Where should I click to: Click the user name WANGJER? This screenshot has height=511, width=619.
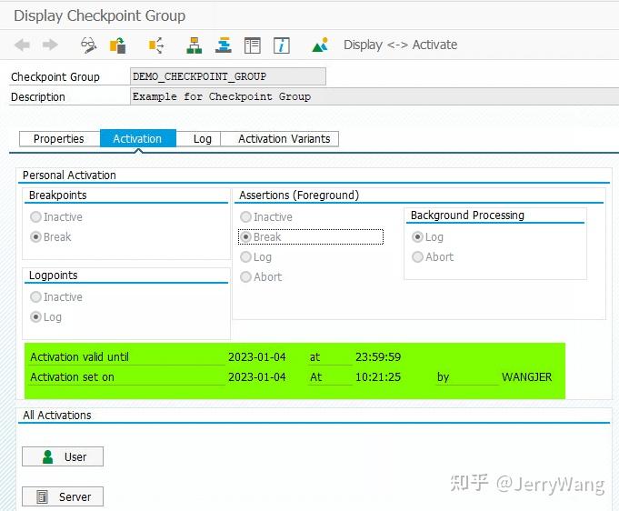[527, 377]
